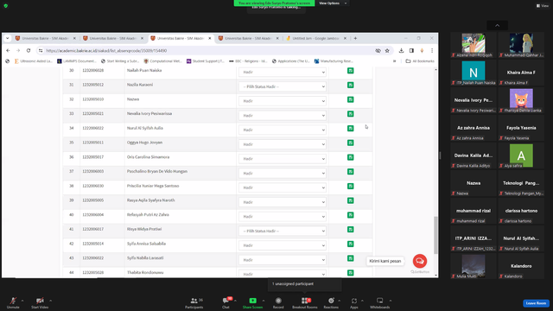Click green save icon for Paschalino Bryan row
Viewport: 553px width, 311px height.
tap(350, 172)
